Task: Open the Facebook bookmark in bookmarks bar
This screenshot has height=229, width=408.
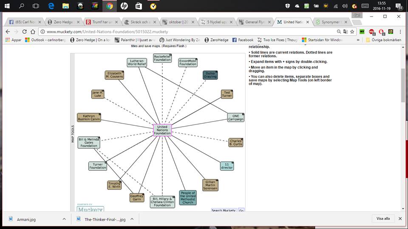Action: pyautogui.click(x=243, y=40)
